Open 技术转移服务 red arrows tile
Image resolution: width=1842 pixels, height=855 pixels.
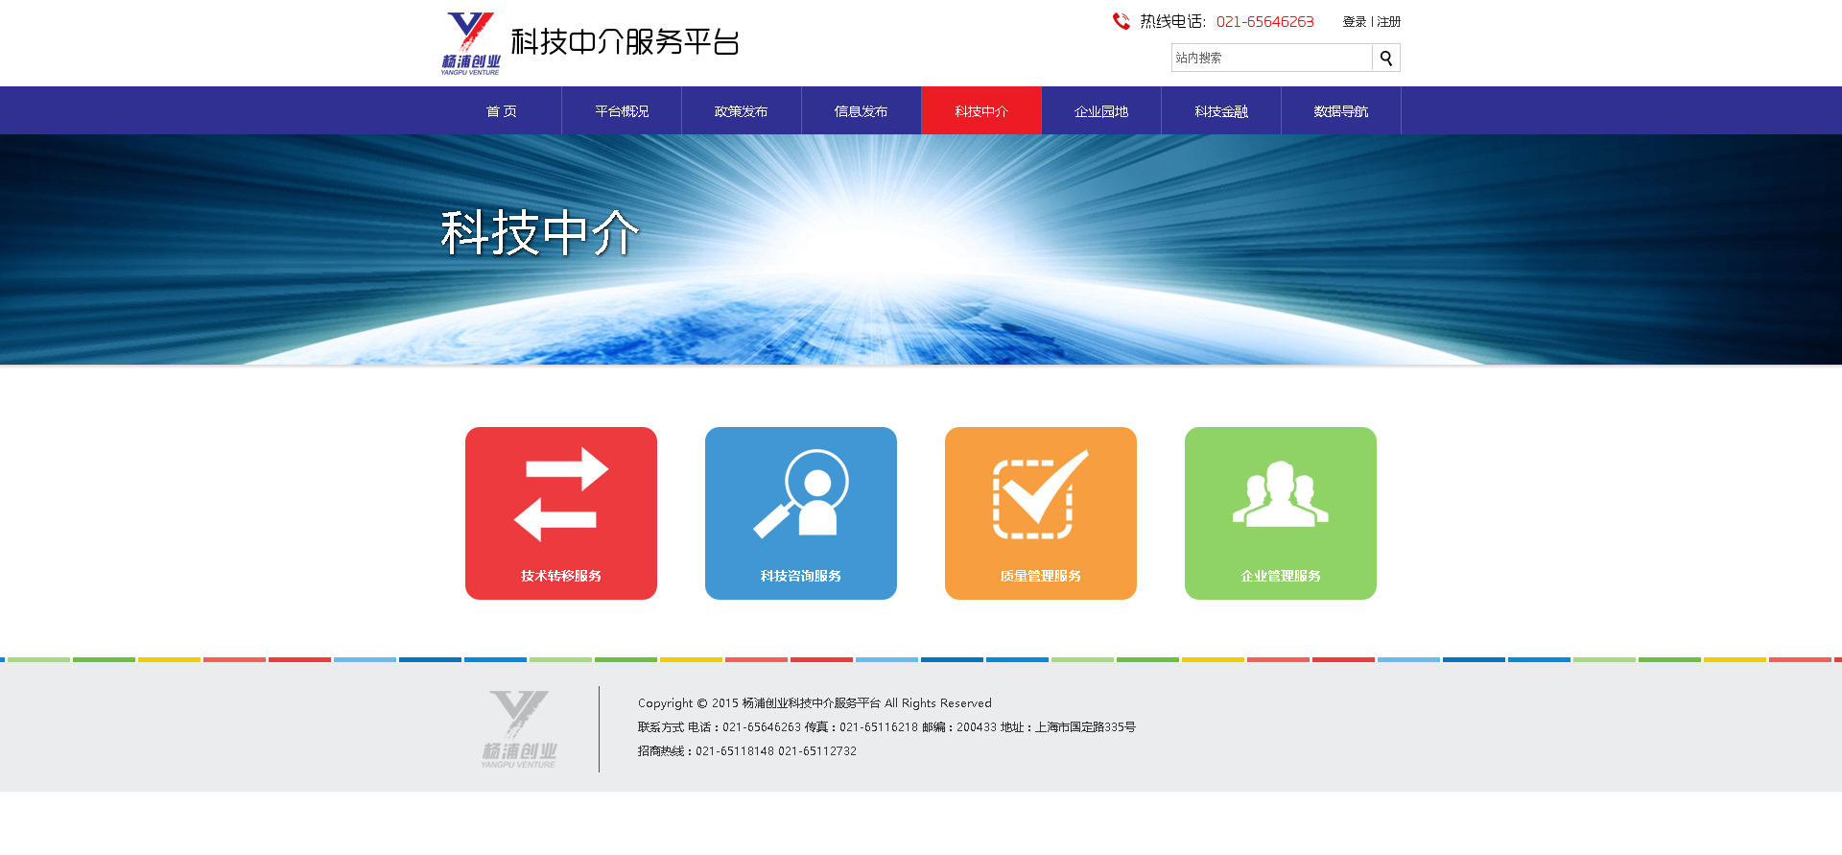pyautogui.click(x=561, y=512)
